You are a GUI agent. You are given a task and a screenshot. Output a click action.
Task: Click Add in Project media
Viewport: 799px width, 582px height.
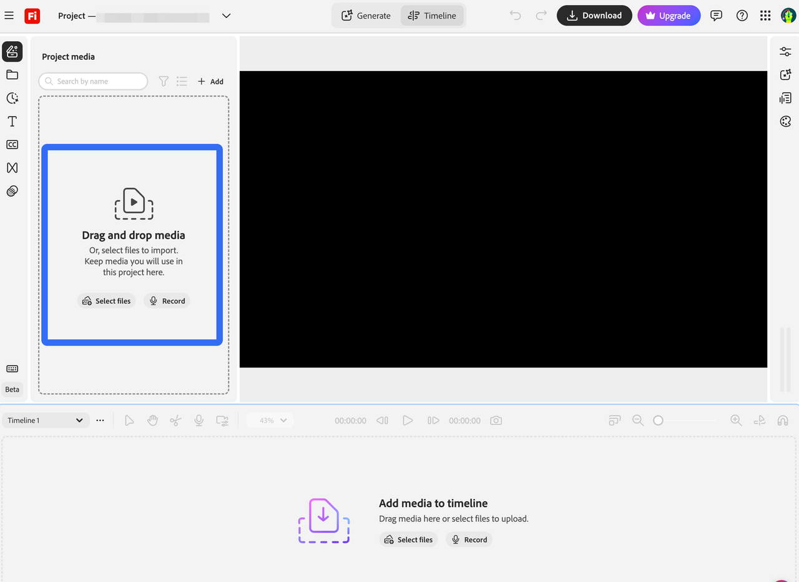pyautogui.click(x=210, y=81)
